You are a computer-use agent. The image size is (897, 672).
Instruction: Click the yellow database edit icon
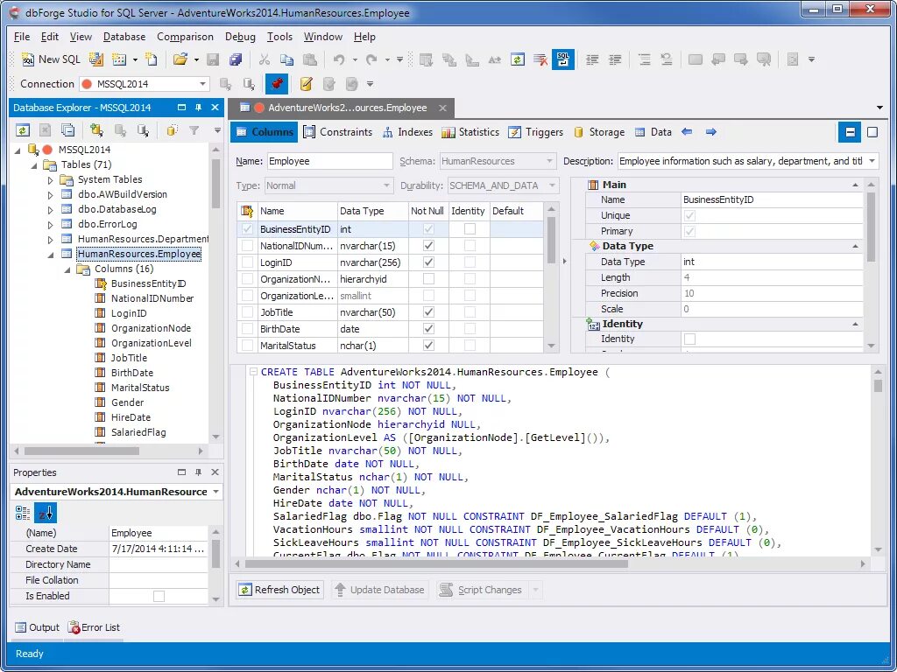coord(306,84)
